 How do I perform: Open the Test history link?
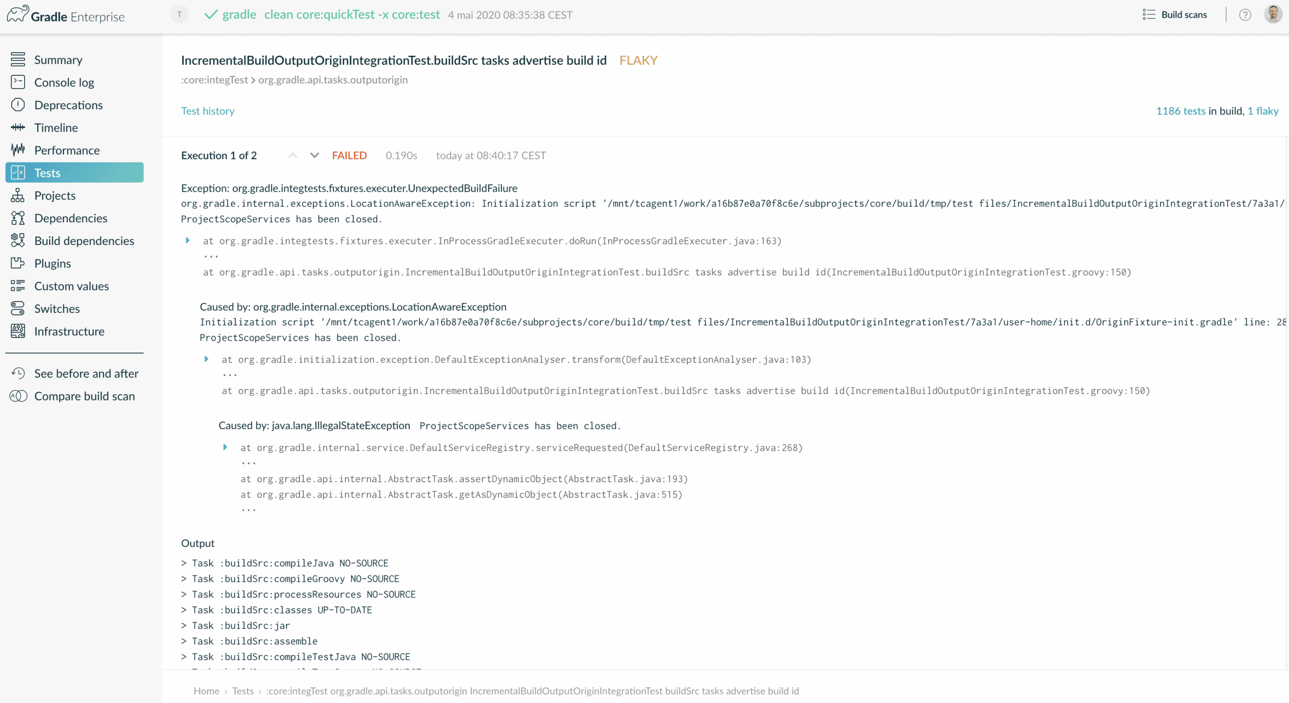click(x=208, y=111)
